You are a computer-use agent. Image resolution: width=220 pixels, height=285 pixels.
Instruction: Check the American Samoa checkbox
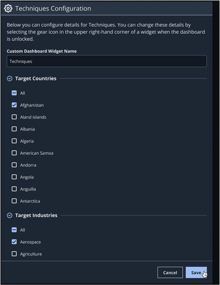(x=14, y=153)
